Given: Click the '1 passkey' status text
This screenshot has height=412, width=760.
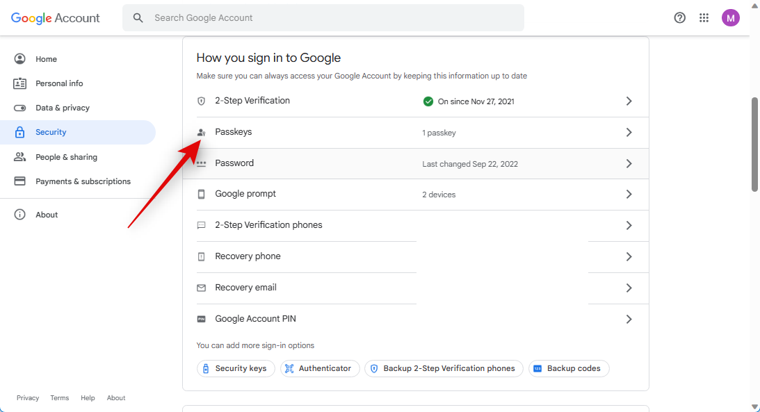Looking at the screenshot, I should coord(439,133).
